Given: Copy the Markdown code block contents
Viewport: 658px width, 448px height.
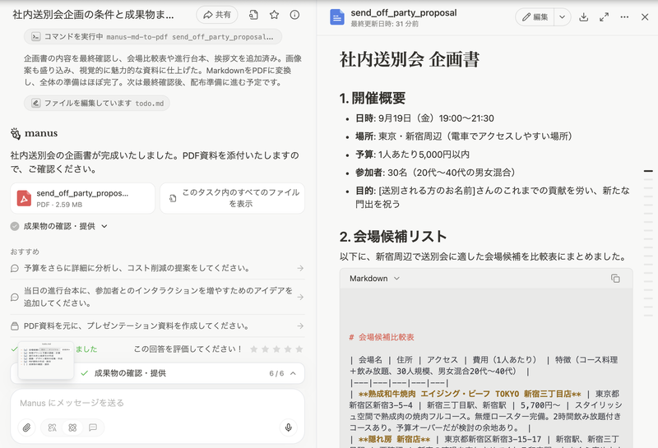Looking at the screenshot, I should pyautogui.click(x=615, y=279).
